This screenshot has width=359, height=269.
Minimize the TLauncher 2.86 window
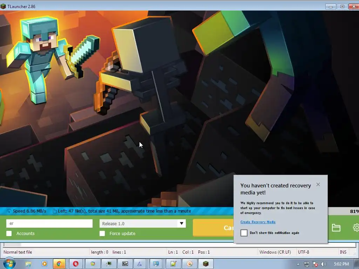coord(331,6)
